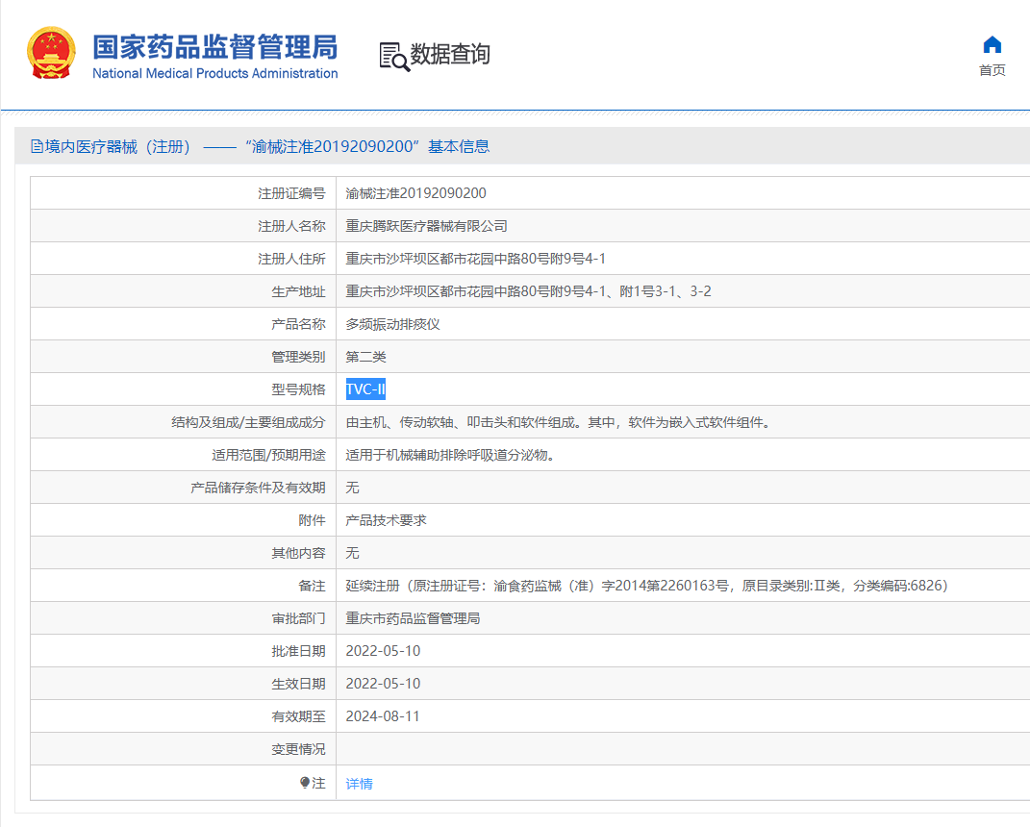The image size is (1030, 827).
Task: Click registration number 渝械注准20192090200 in the table
Action: coord(415,193)
